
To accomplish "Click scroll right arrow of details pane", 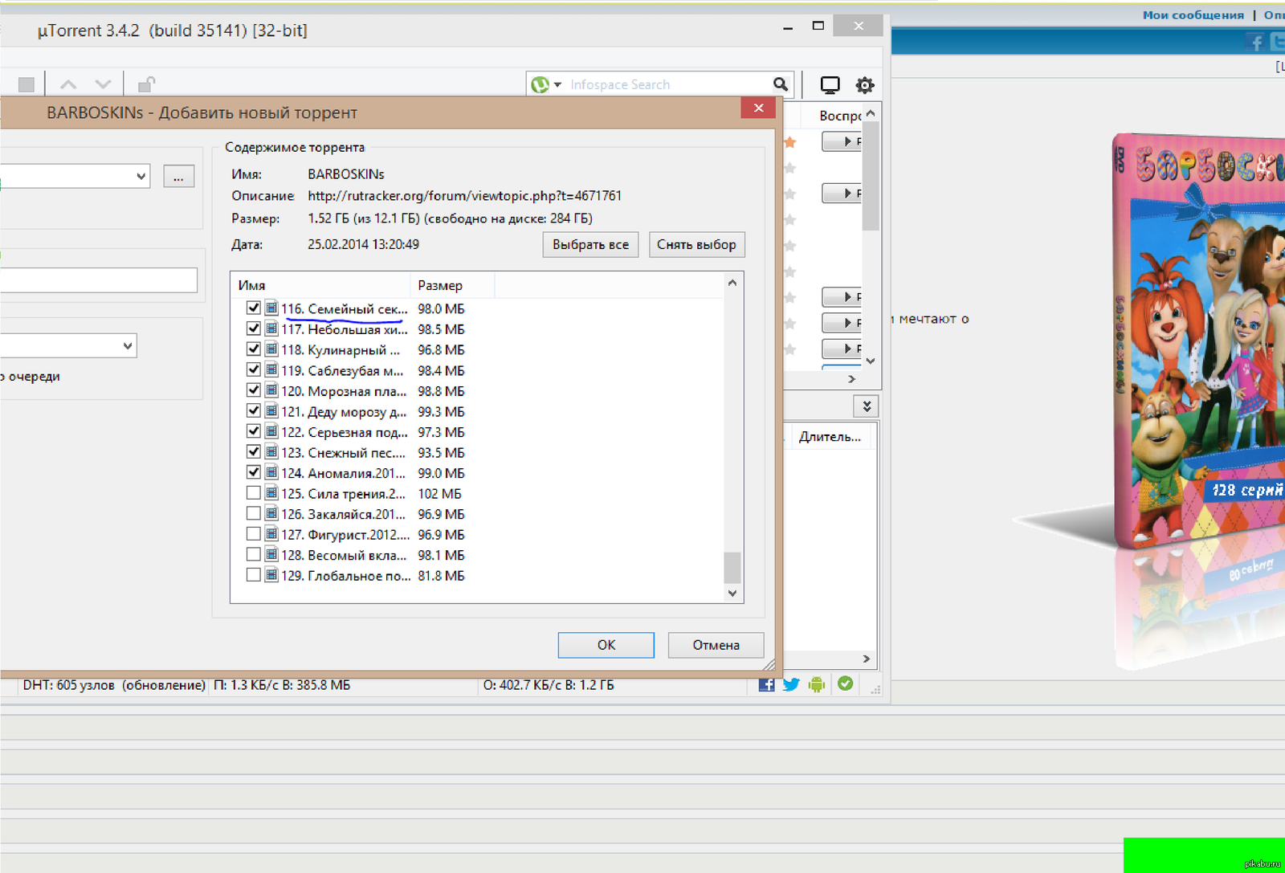I will point(866,659).
